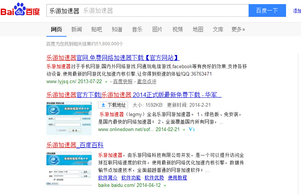Open the 乐游加速器_百度百科 result
The width and height of the screenshot is (301, 194).
(x=75, y=145)
